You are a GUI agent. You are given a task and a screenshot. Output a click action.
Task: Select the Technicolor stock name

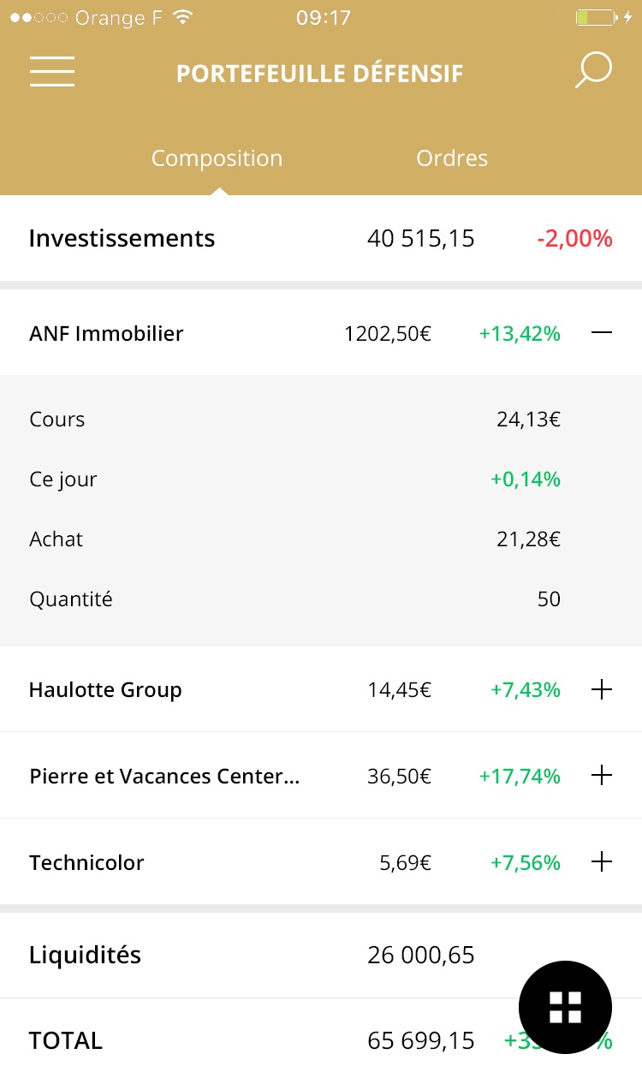(x=86, y=862)
